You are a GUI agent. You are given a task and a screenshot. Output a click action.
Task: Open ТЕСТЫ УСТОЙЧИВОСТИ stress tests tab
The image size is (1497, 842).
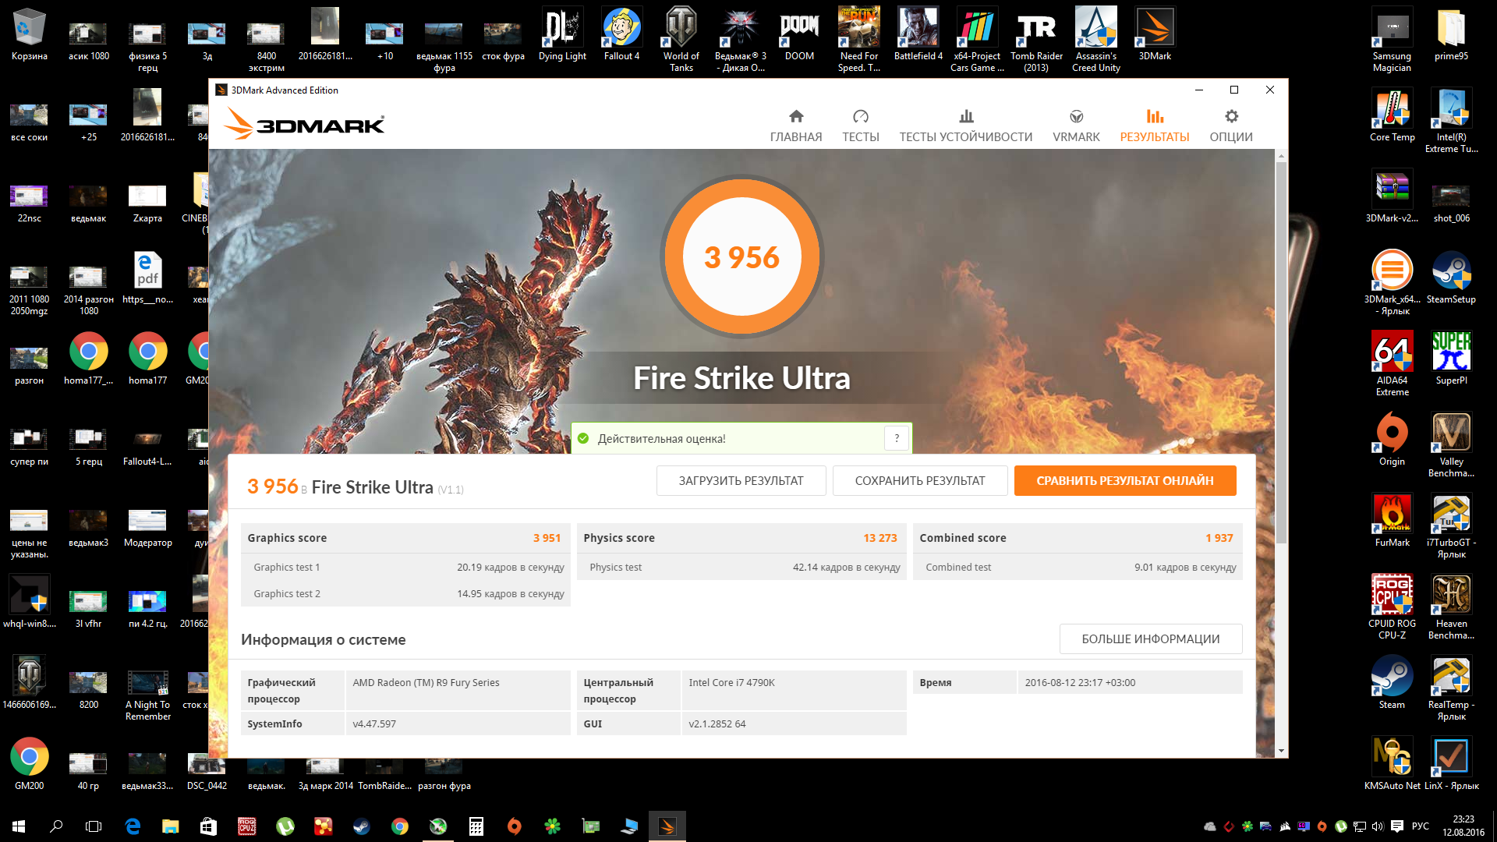965,126
